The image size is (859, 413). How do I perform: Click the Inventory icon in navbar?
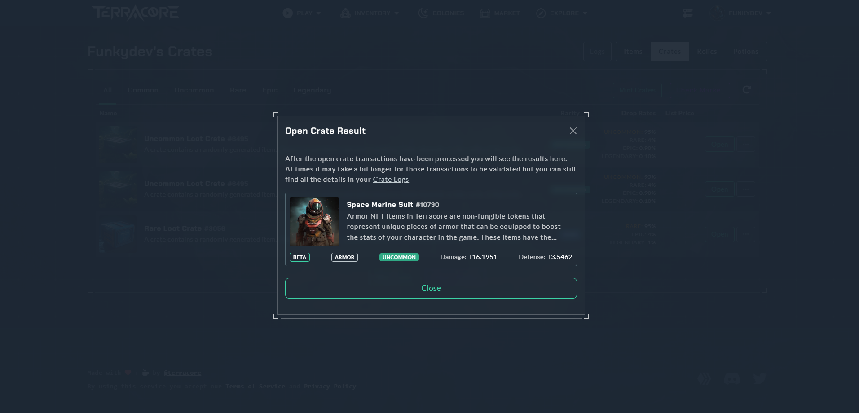[345, 13]
